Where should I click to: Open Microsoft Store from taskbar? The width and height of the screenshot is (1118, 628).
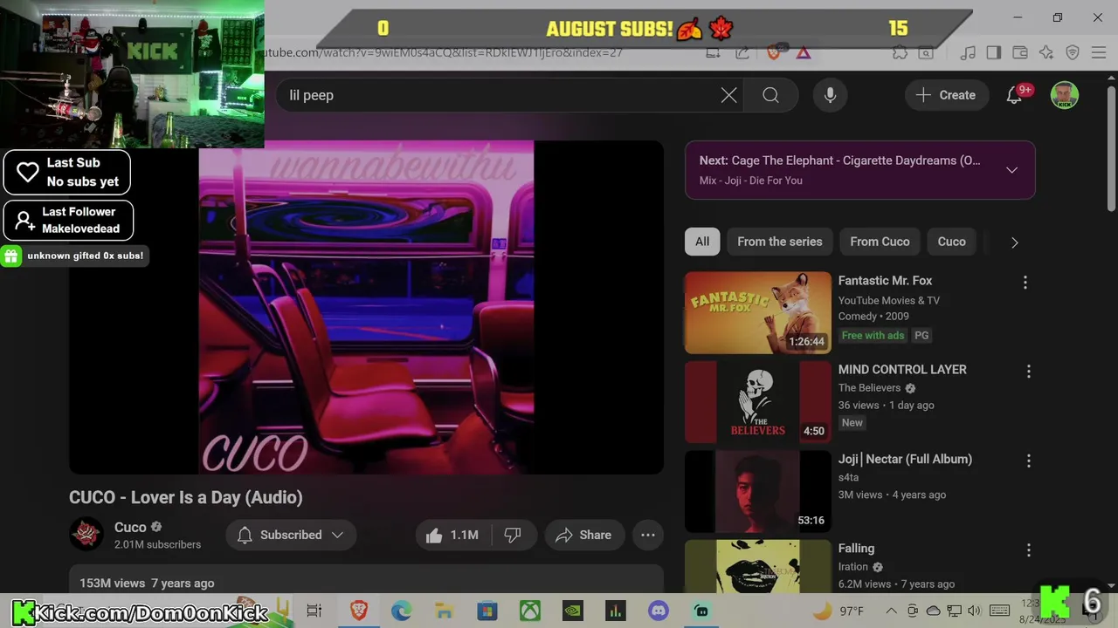click(487, 611)
